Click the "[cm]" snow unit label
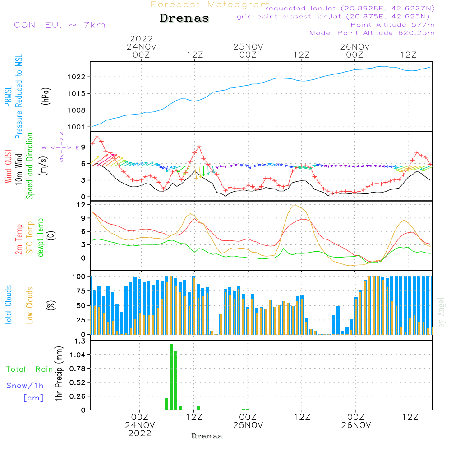Viewport: 451px width, 451px height. click(x=33, y=398)
